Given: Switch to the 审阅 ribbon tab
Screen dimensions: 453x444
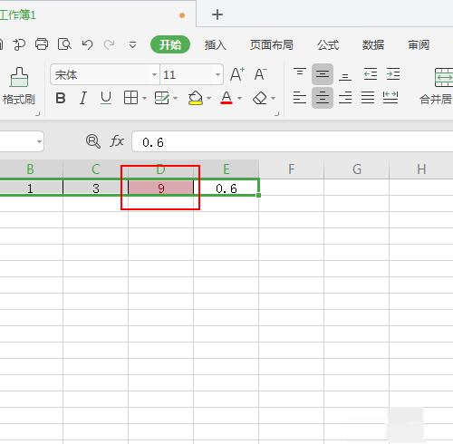Looking at the screenshot, I should coord(419,45).
